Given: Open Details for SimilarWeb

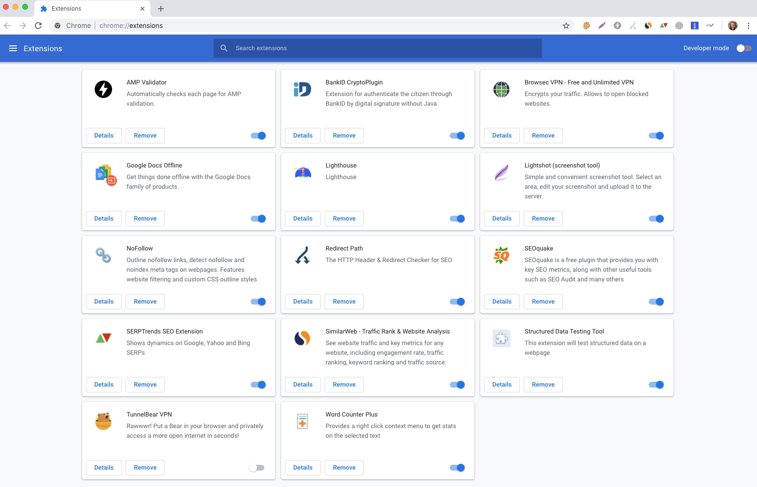Looking at the screenshot, I should click(303, 385).
